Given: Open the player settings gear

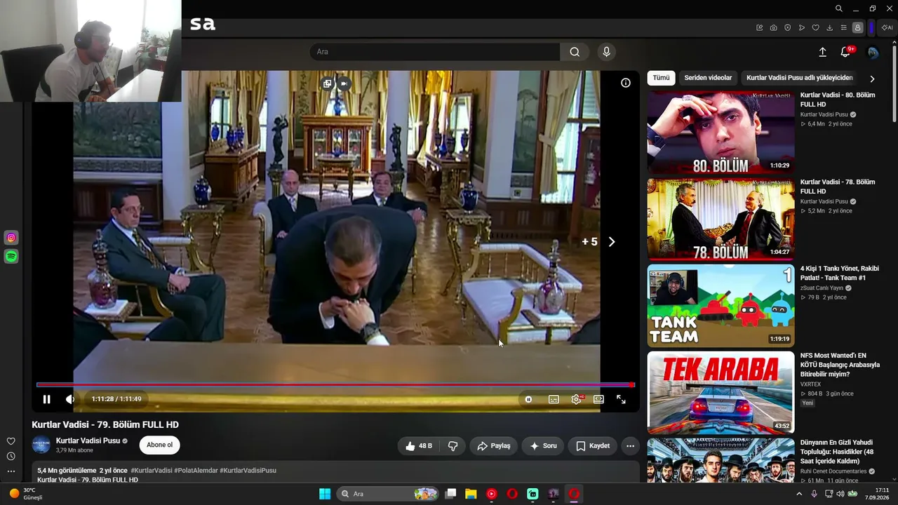Looking at the screenshot, I should [576, 399].
